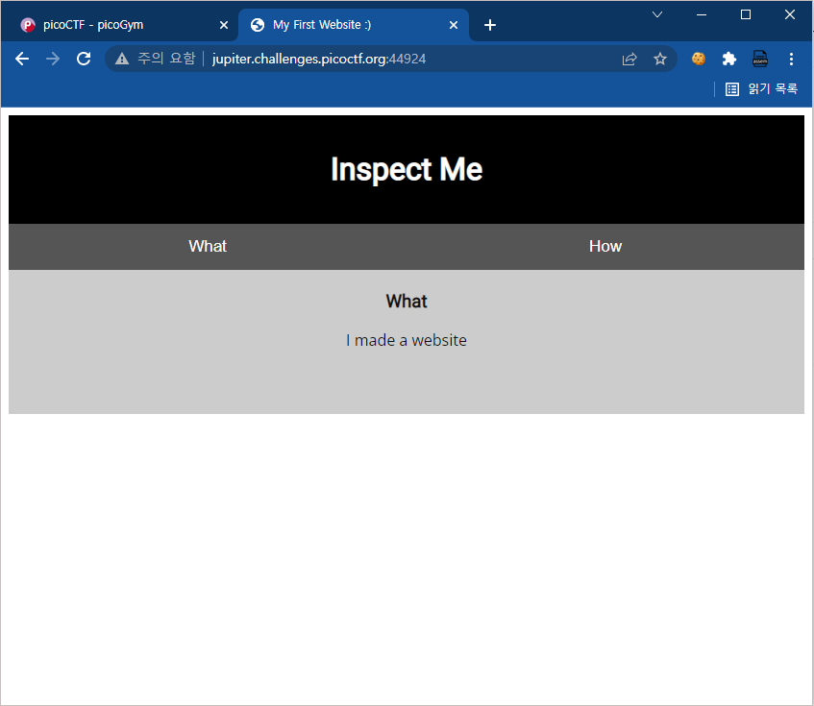Click the 주의 요함 security label
Viewport: 814px width, 706px height.
pos(166,59)
